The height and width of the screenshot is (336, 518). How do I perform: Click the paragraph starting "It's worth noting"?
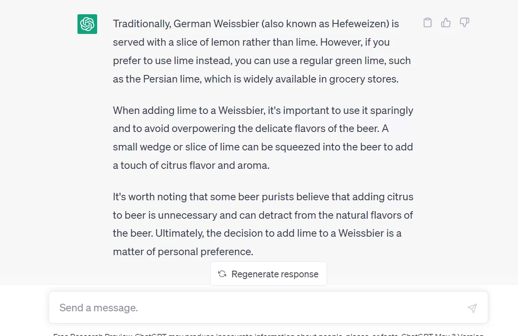[x=263, y=224]
